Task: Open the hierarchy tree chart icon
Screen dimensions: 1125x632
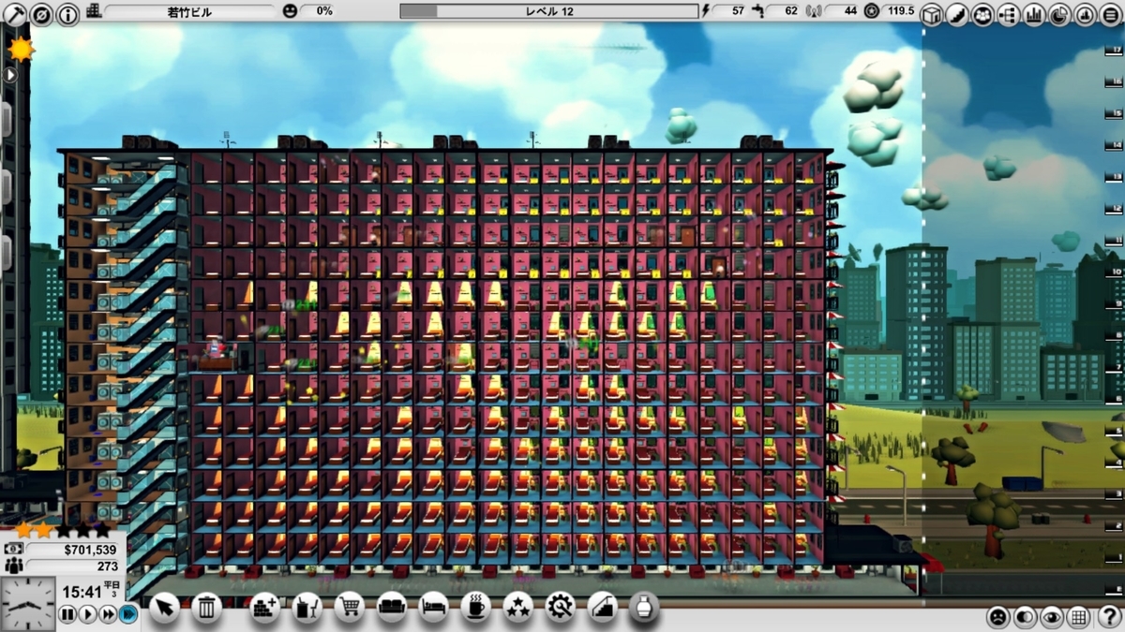Action: pyautogui.click(x=1009, y=14)
